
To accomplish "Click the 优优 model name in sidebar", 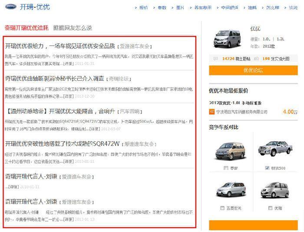I will (x=255, y=29).
